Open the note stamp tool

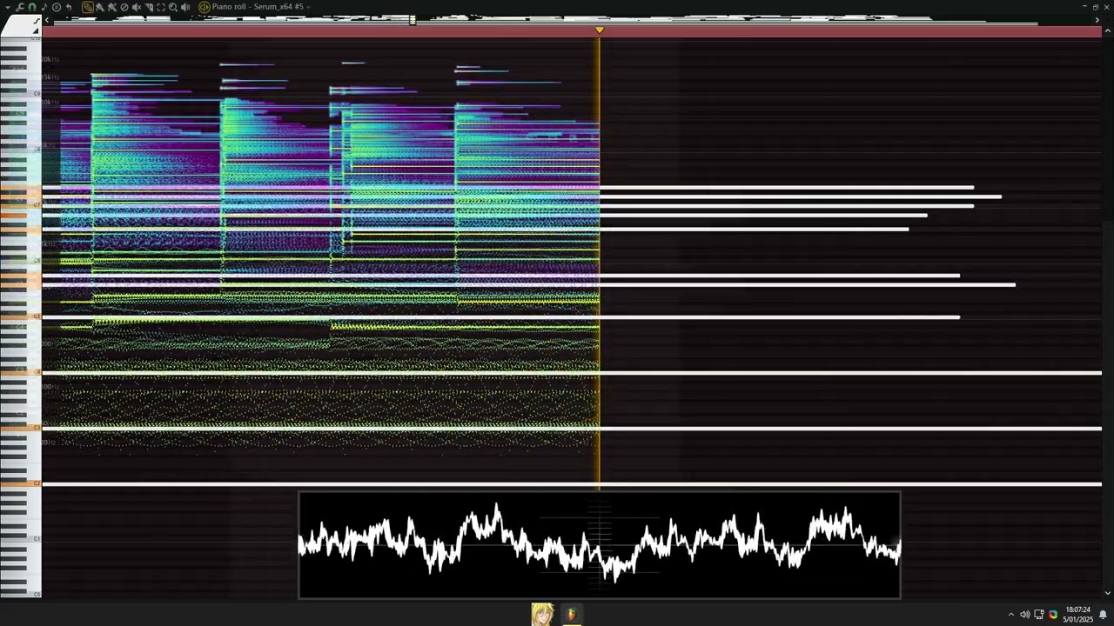coord(44,7)
